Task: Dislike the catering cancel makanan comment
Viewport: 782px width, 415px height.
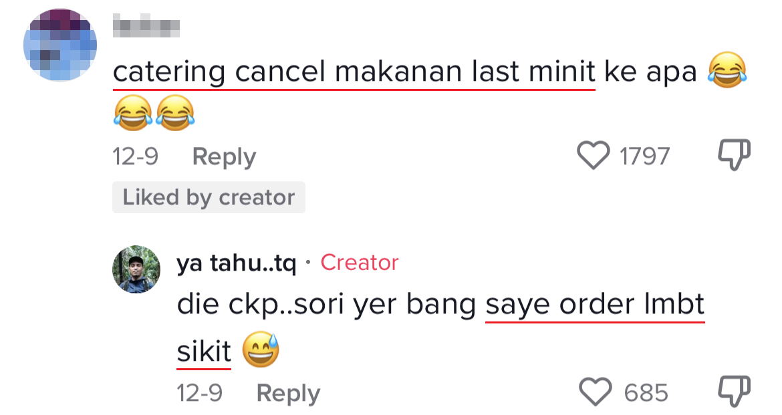Action: coord(733,155)
